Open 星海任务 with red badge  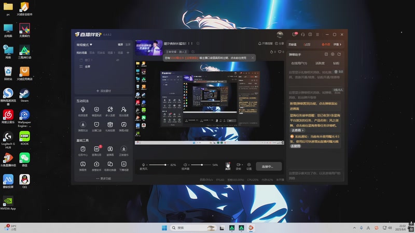96,151
